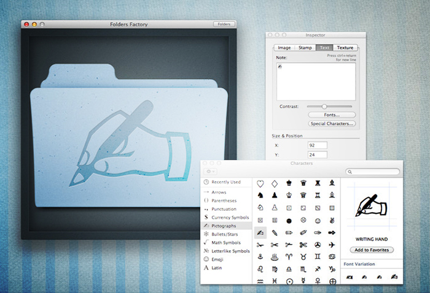Focus the Y position field
The height and width of the screenshot is (293, 430).
318,155
